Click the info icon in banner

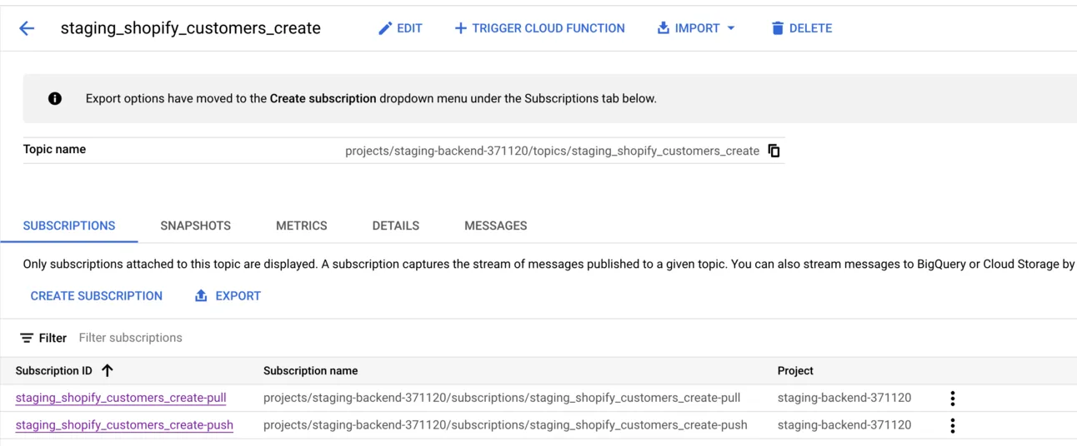coord(55,98)
